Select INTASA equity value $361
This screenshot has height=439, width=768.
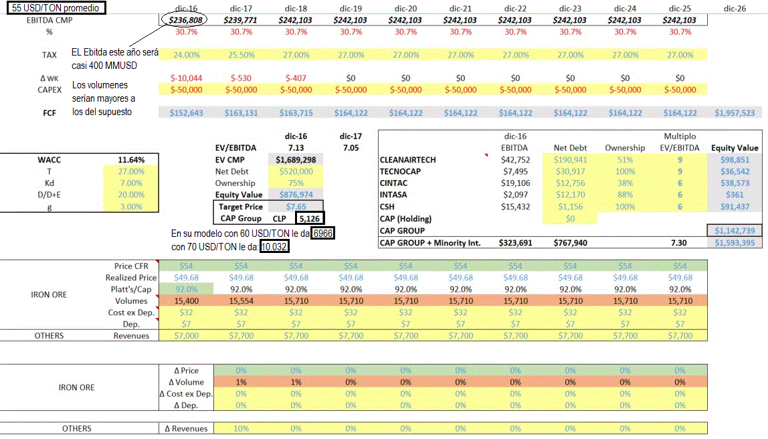pyautogui.click(x=735, y=195)
